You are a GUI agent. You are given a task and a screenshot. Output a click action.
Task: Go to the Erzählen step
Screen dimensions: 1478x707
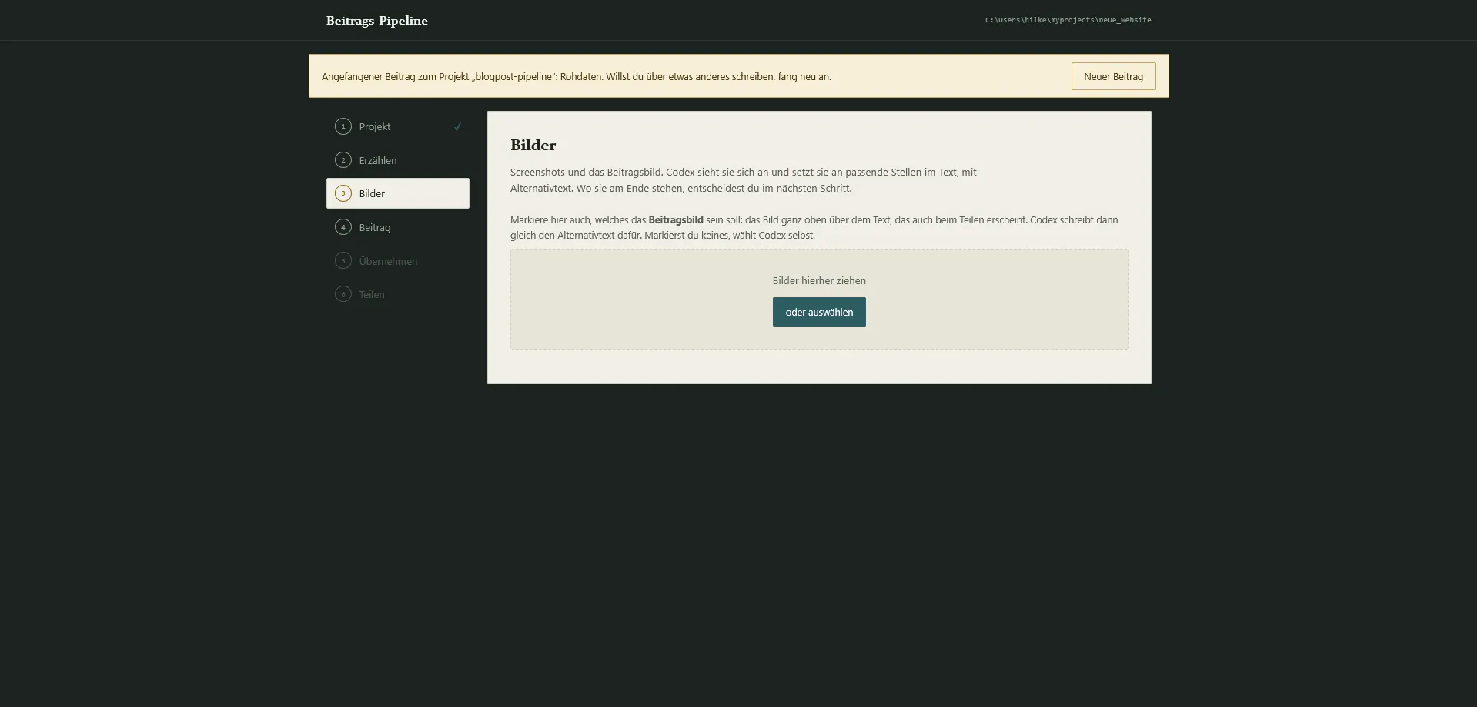(398, 160)
